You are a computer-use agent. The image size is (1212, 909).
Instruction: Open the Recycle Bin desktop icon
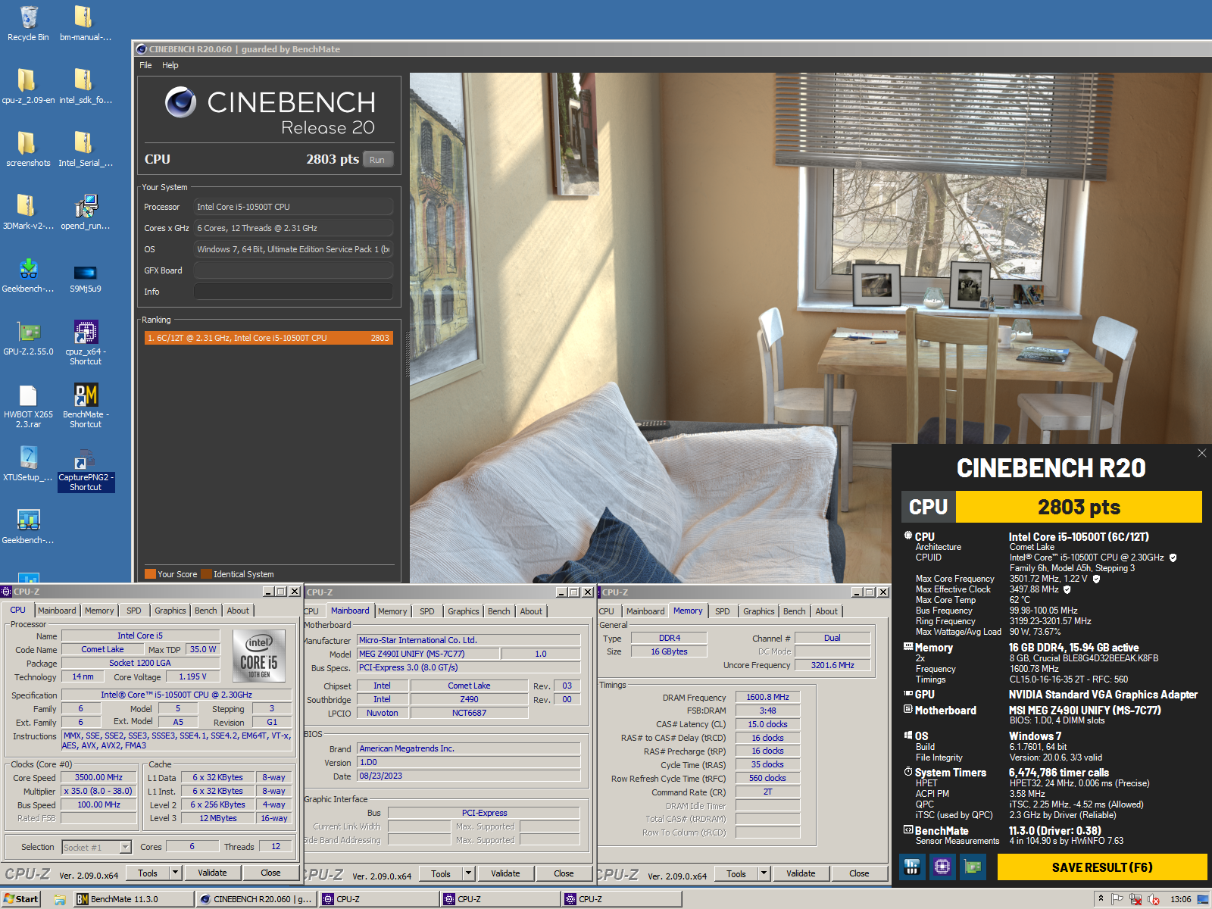coord(28,23)
